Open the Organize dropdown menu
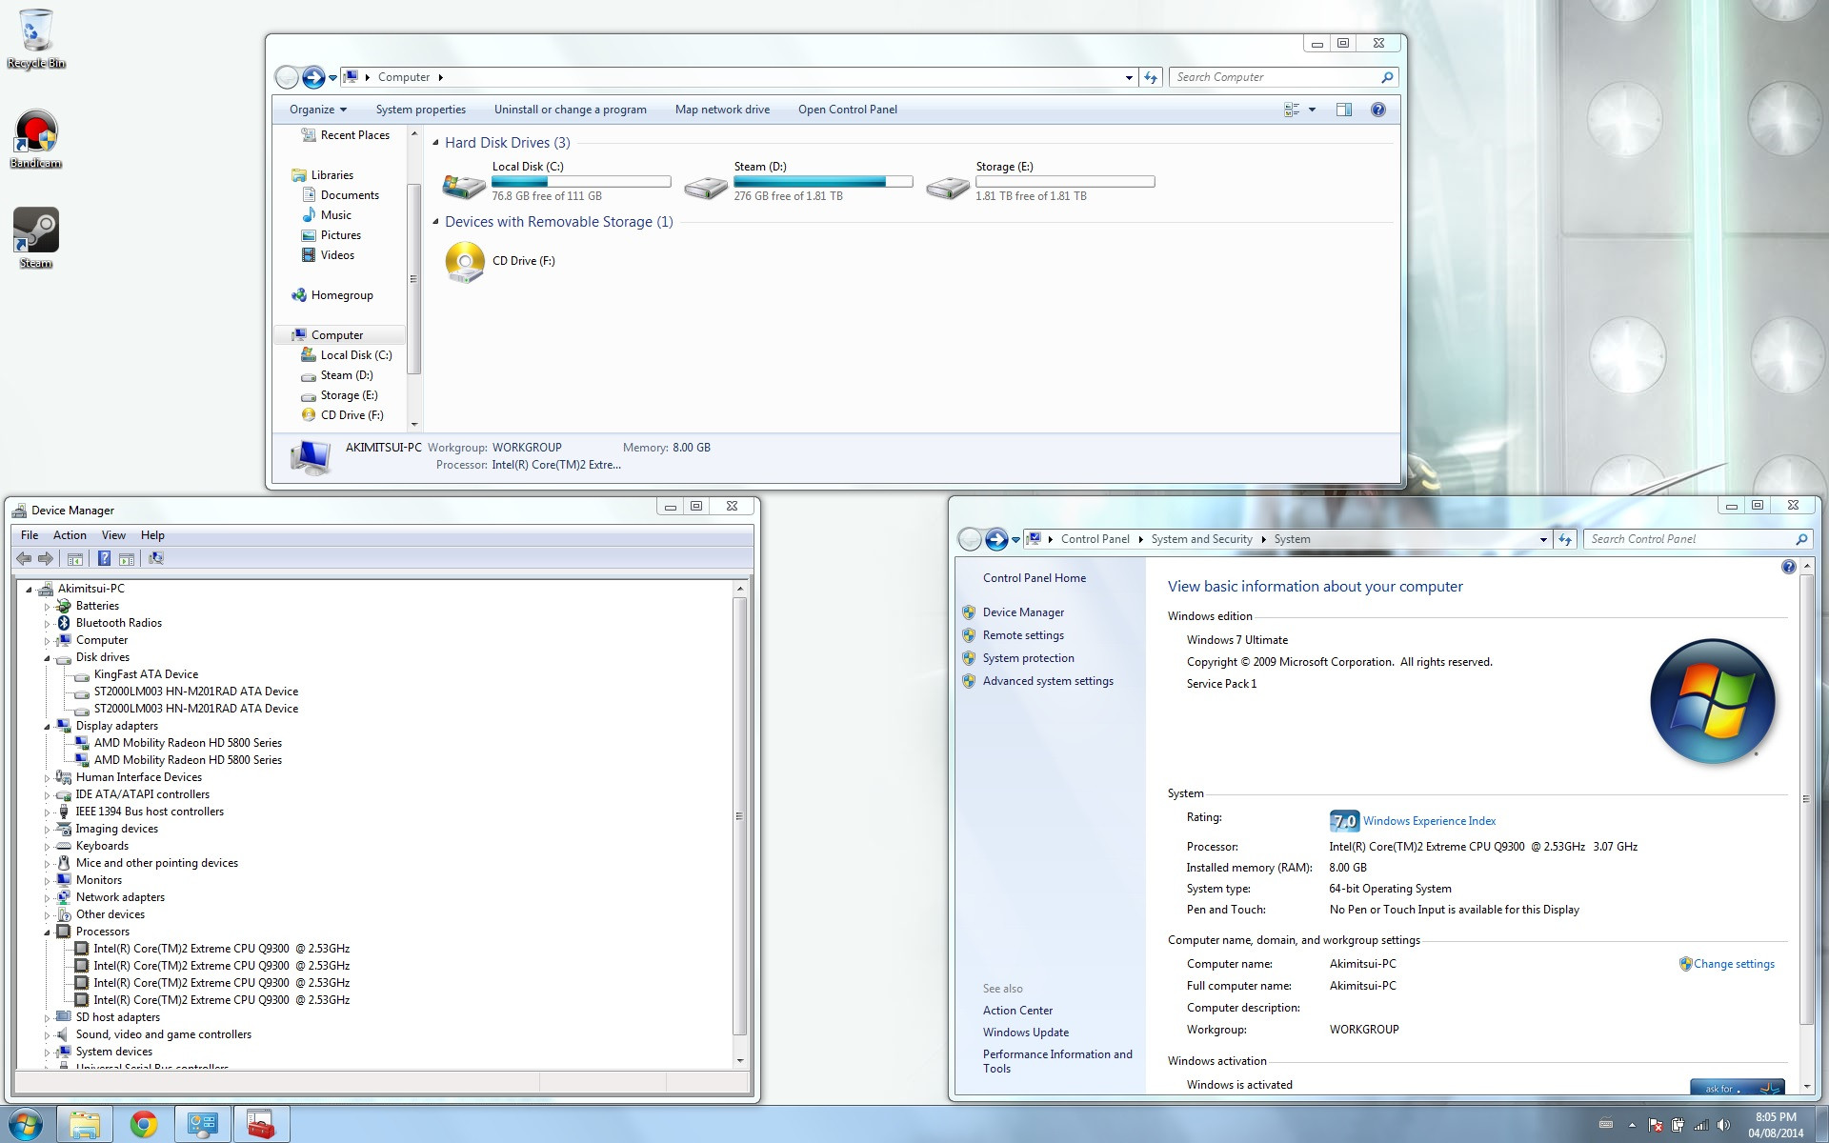The height and width of the screenshot is (1143, 1829). coord(318,110)
